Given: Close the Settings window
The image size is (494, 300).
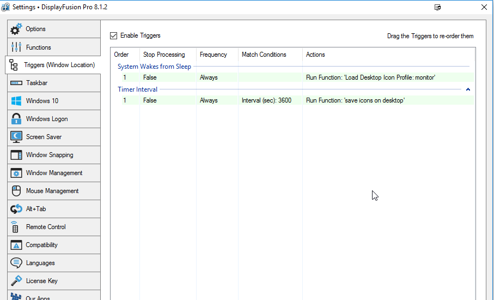Looking at the screenshot, I should coord(484,7).
